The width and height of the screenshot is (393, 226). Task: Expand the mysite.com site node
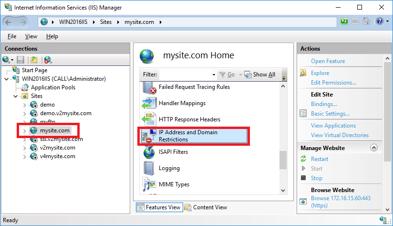(25, 131)
